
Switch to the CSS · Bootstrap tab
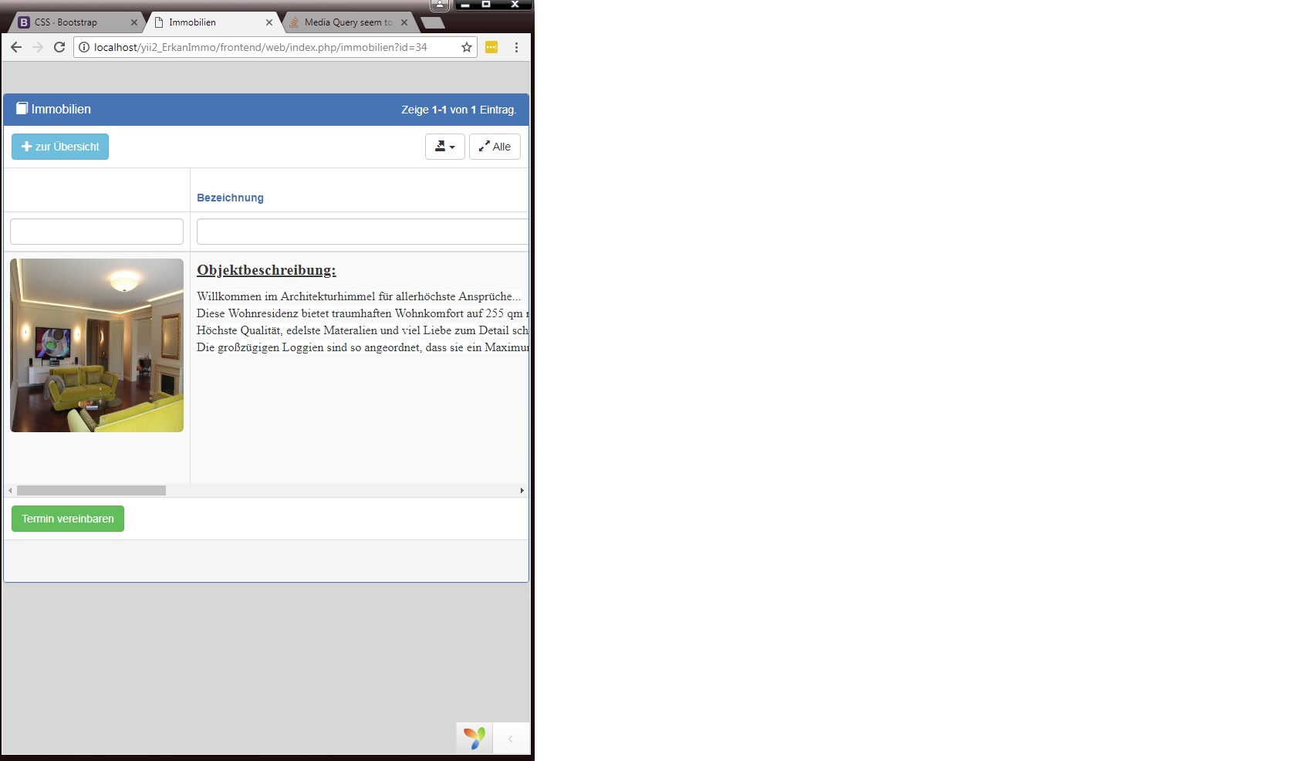(x=73, y=22)
